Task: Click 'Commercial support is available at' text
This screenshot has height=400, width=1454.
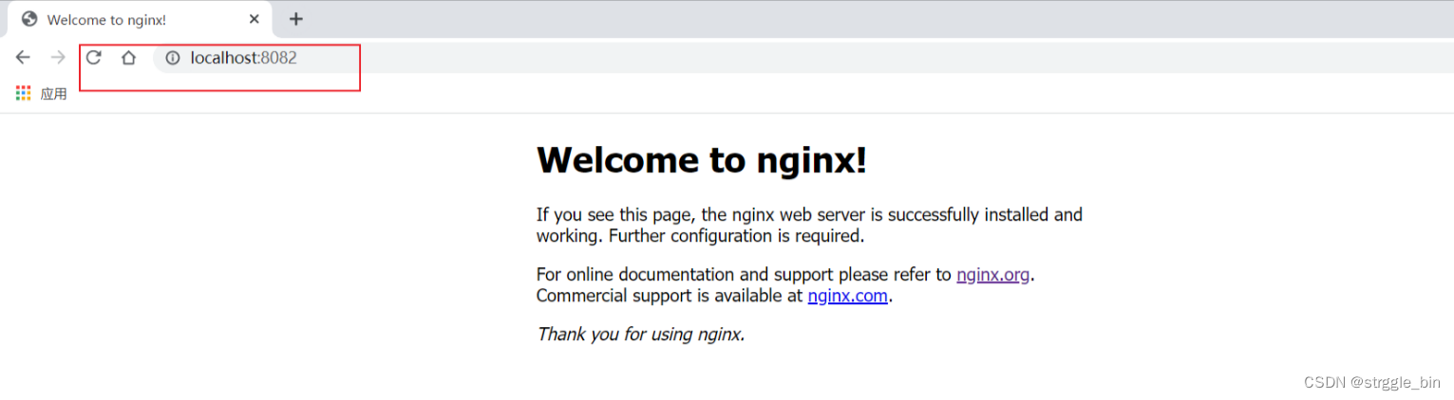Action: [x=670, y=296]
